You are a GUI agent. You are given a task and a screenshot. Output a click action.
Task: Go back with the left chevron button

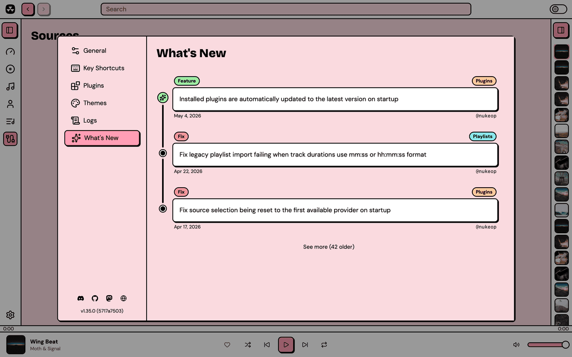click(28, 9)
